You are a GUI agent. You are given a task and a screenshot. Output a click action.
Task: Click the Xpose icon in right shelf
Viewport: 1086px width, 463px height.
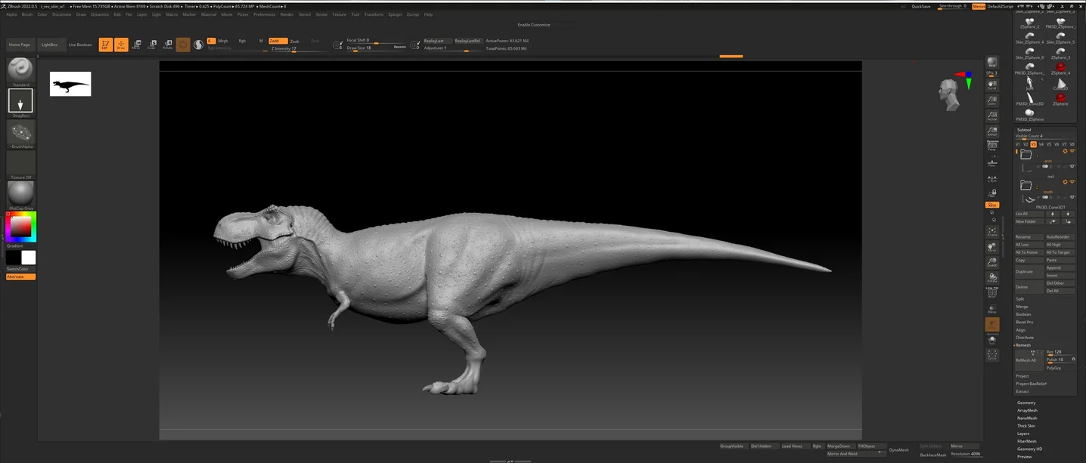pos(992,354)
